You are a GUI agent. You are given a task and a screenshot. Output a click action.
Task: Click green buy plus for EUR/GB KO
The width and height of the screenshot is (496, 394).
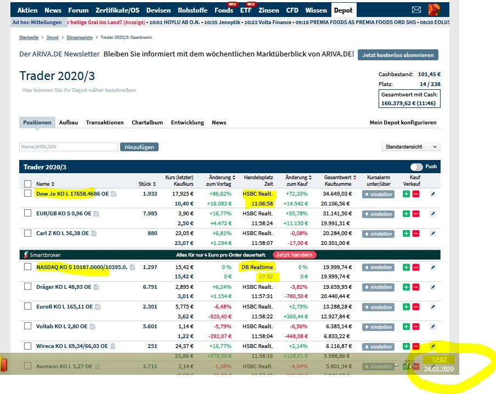[406, 214]
